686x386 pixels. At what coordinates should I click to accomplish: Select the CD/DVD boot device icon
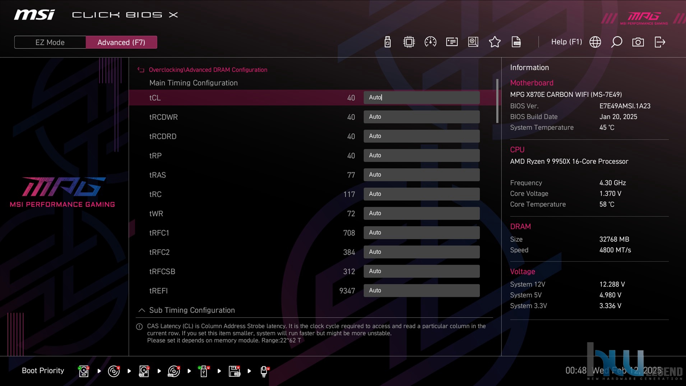click(x=114, y=371)
